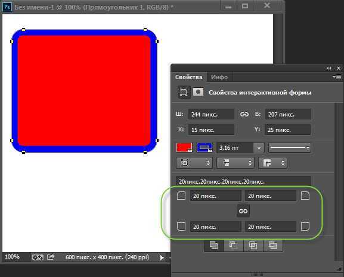The width and height of the screenshot is (344, 277).
Task: Toggle the corner radius link button
Action: coord(243,211)
